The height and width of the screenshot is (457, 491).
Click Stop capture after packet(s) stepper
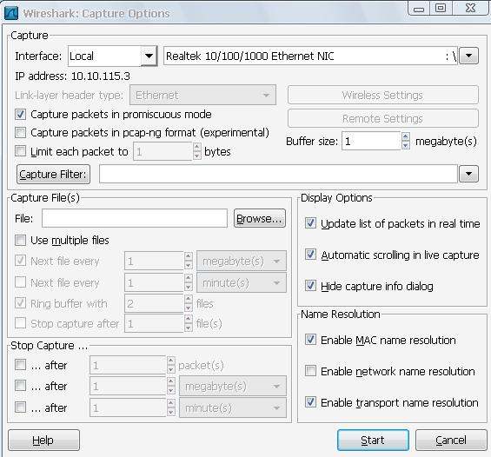click(x=170, y=365)
